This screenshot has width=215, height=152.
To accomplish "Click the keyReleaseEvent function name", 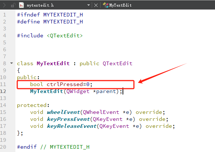I will click(72, 126).
